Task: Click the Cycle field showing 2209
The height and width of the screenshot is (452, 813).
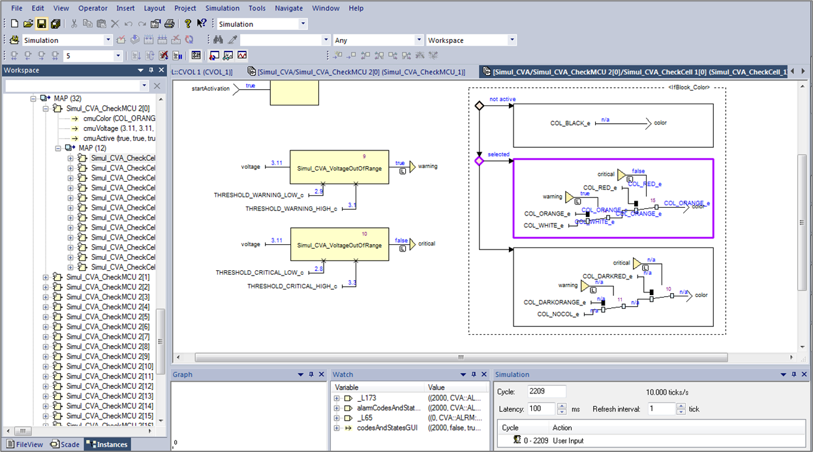Action: click(x=547, y=391)
